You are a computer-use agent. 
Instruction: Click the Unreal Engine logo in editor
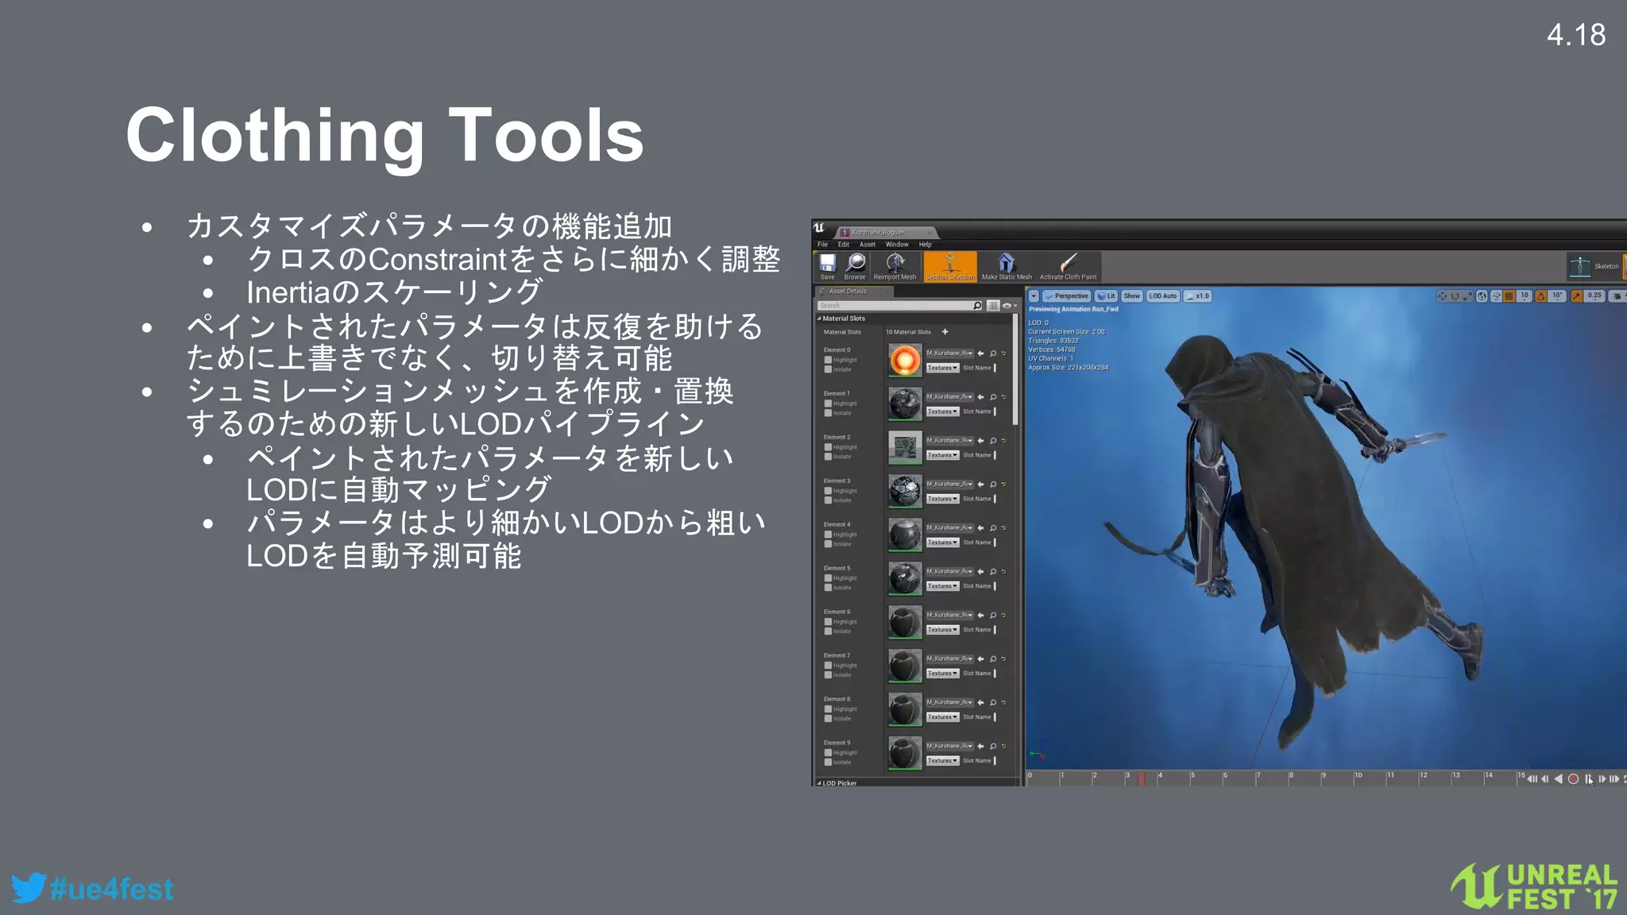point(819,229)
